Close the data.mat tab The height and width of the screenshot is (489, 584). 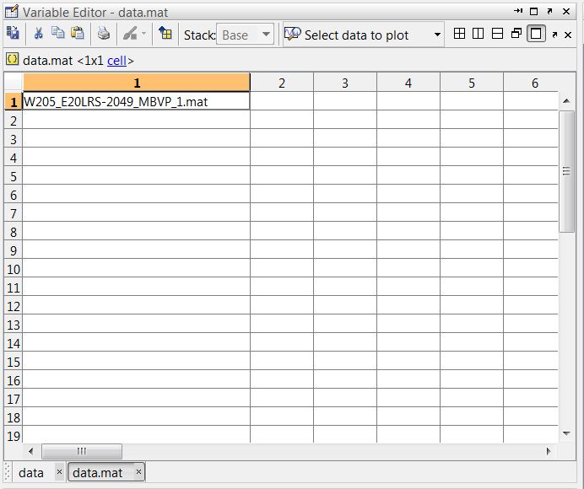tap(138, 472)
